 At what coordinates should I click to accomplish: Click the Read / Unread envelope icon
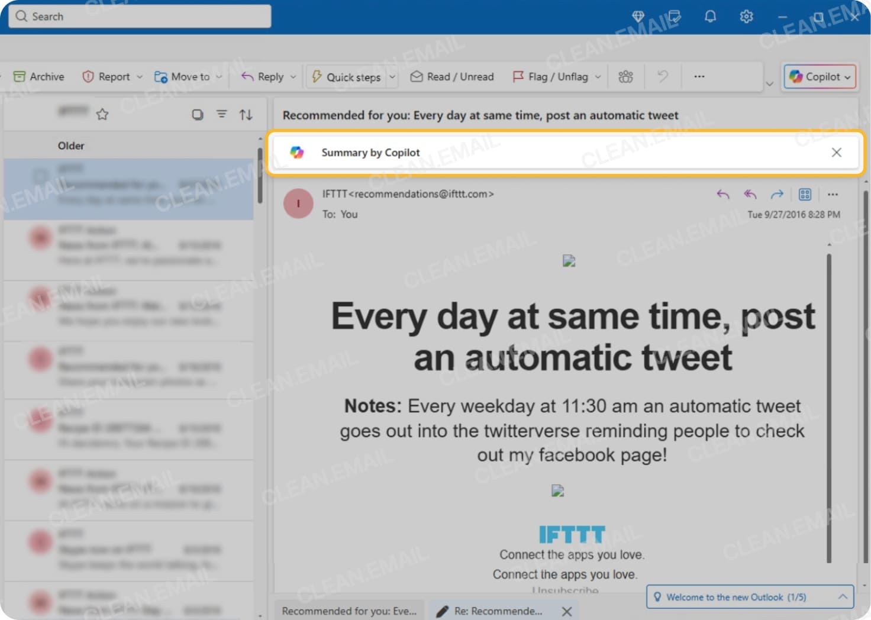(417, 76)
